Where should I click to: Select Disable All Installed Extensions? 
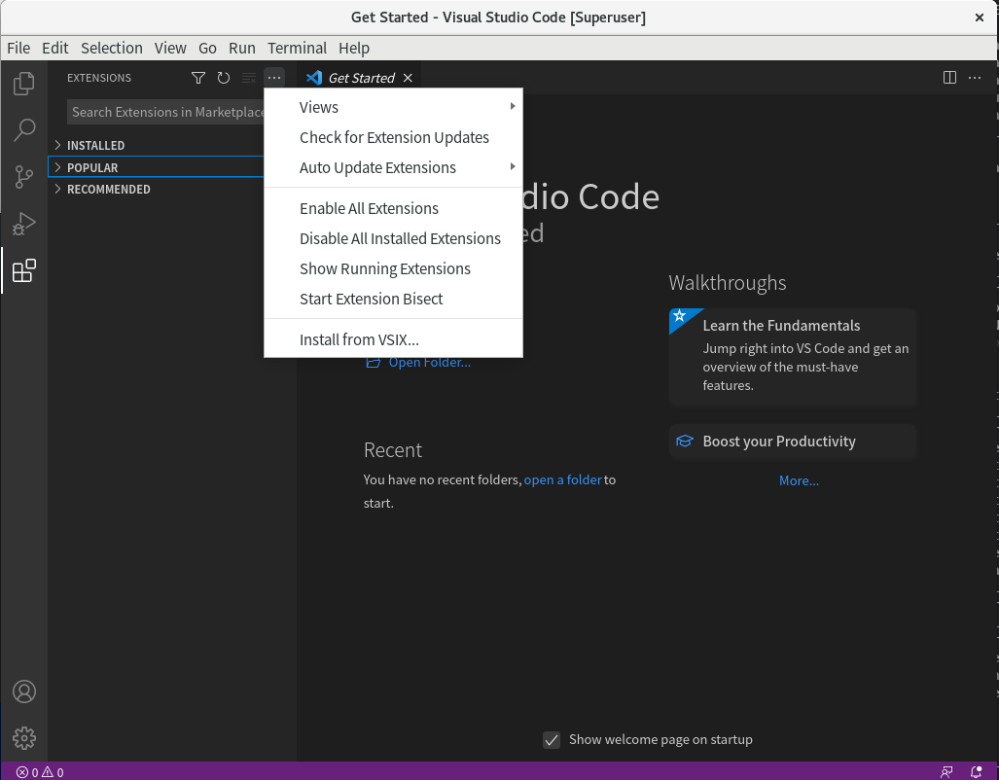[393, 238]
